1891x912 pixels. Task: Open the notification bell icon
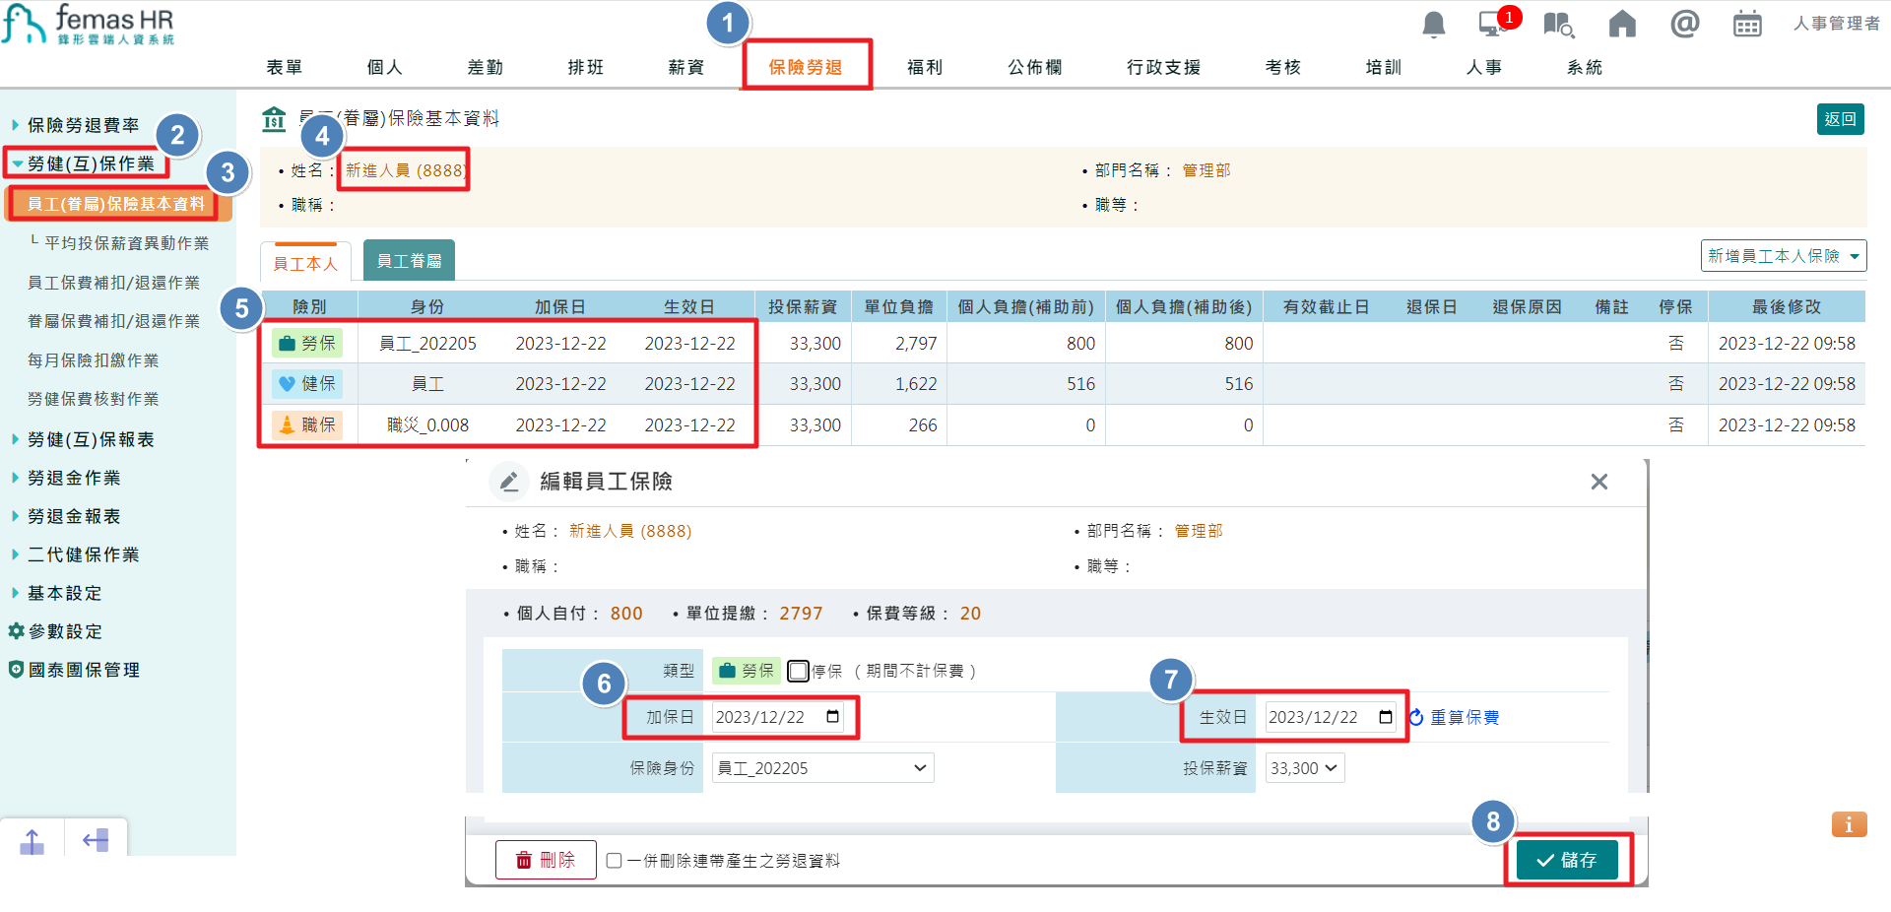point(1433,25)
